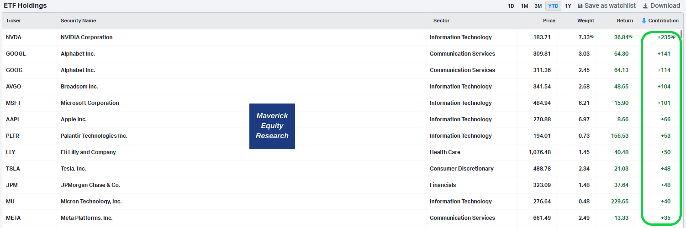The image size is (686, 228).
Task: Click the MSFT ticker cell
Action: coord(14,103)
